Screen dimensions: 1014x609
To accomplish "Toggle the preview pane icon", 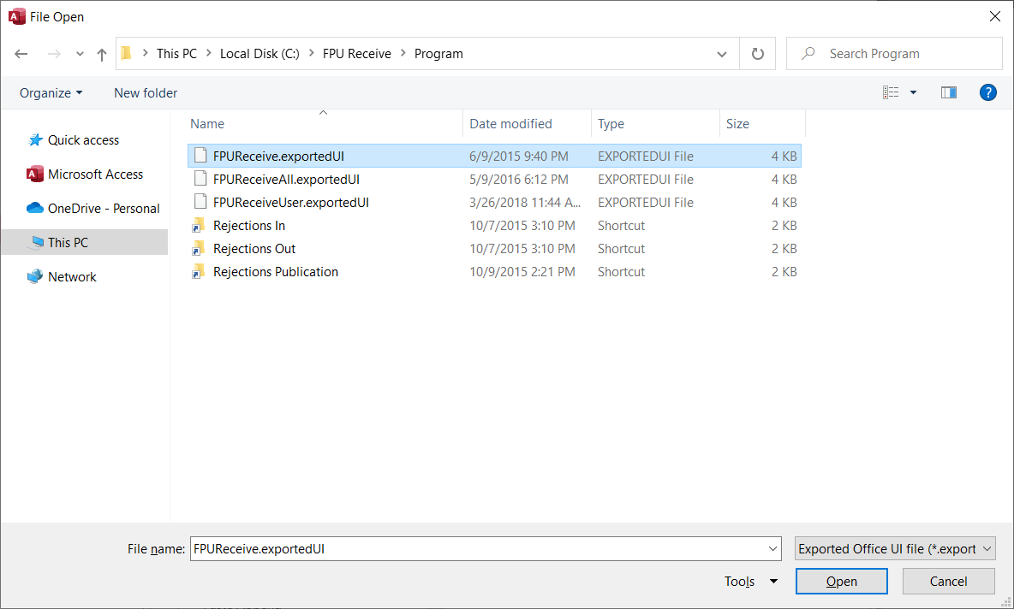I will [948, 92].
